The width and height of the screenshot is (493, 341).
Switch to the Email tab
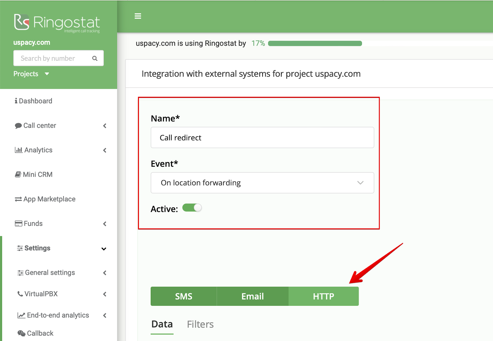[253, 296]
